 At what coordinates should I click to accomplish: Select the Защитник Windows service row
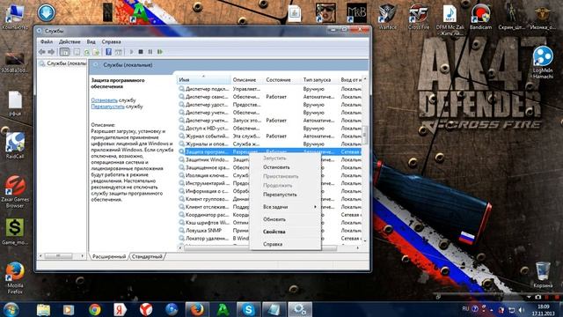coord(213,159)
